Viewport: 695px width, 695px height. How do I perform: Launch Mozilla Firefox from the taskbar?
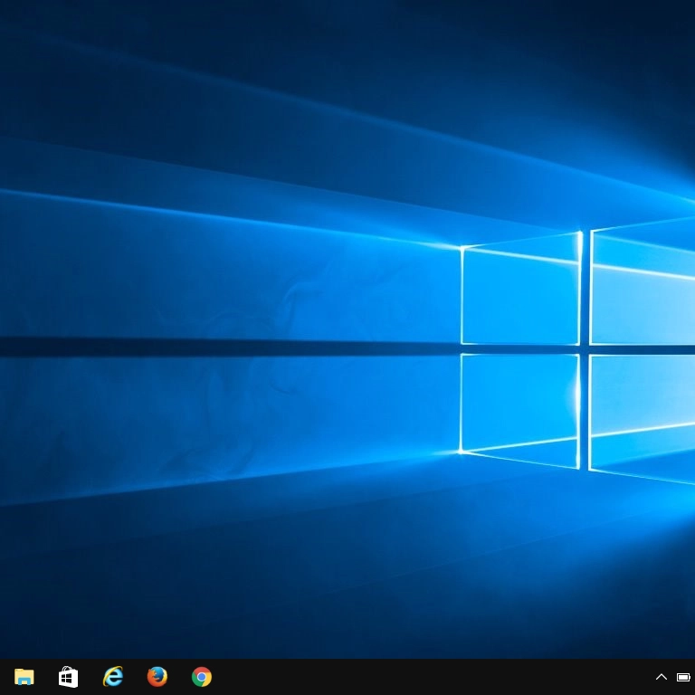(157, 677)
